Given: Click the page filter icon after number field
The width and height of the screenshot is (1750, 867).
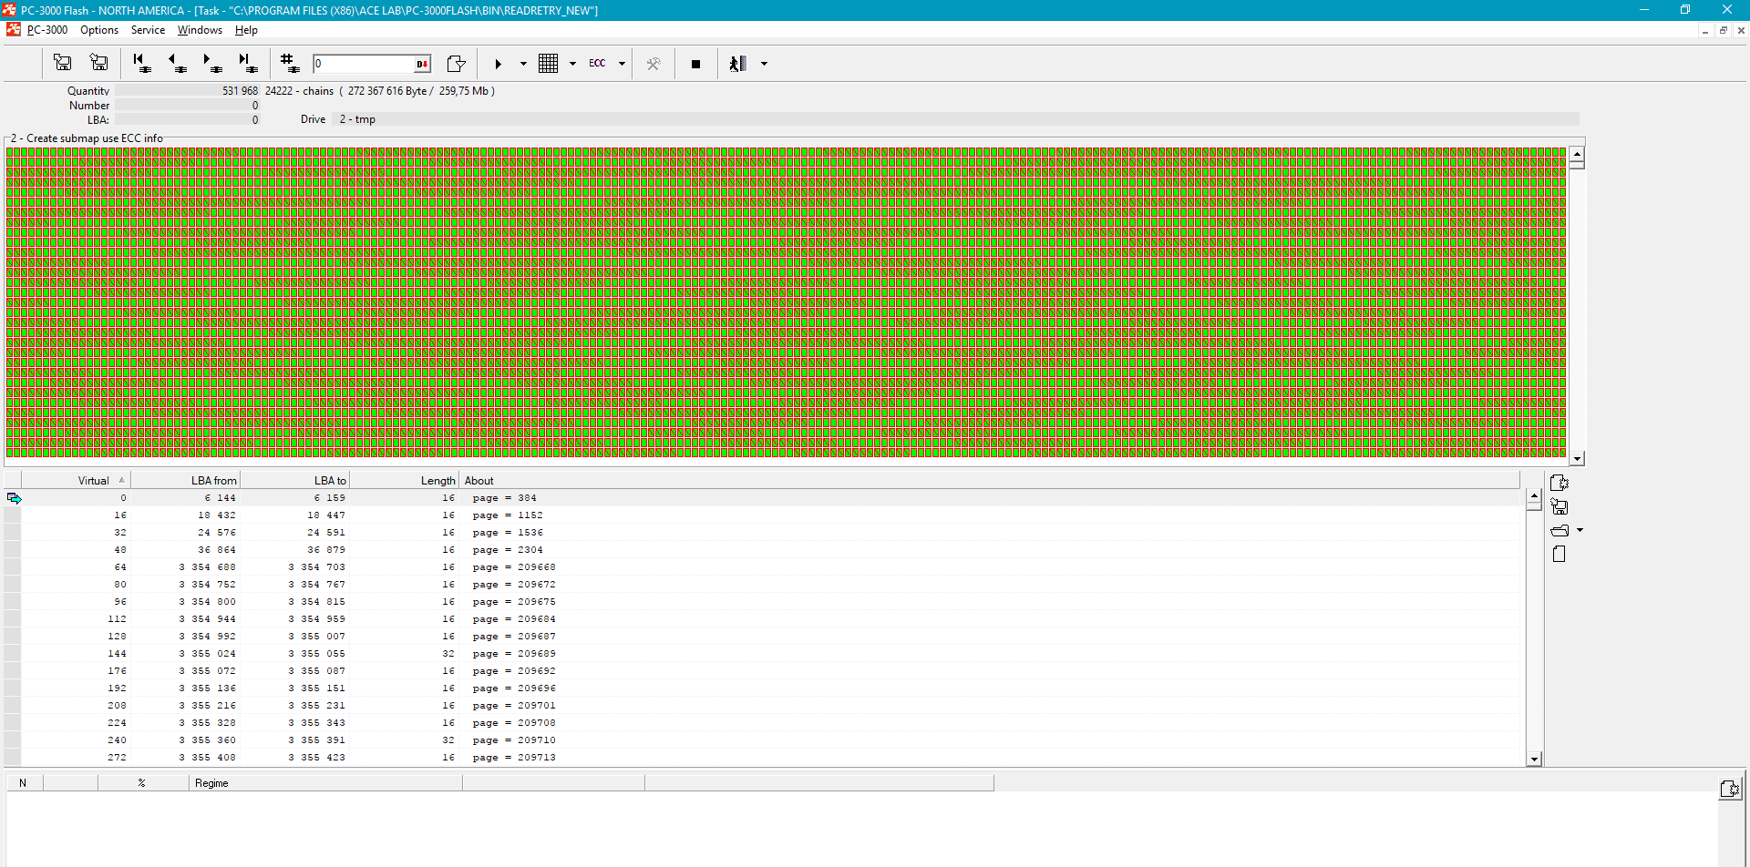Looking at the screenshot, I should click(457, 63).
